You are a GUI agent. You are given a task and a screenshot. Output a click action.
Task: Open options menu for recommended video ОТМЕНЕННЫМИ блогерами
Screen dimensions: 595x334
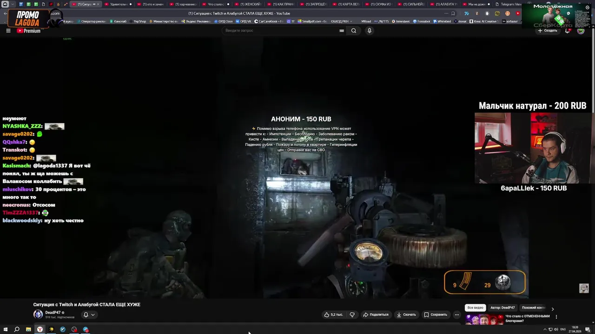tap(556, 317)
